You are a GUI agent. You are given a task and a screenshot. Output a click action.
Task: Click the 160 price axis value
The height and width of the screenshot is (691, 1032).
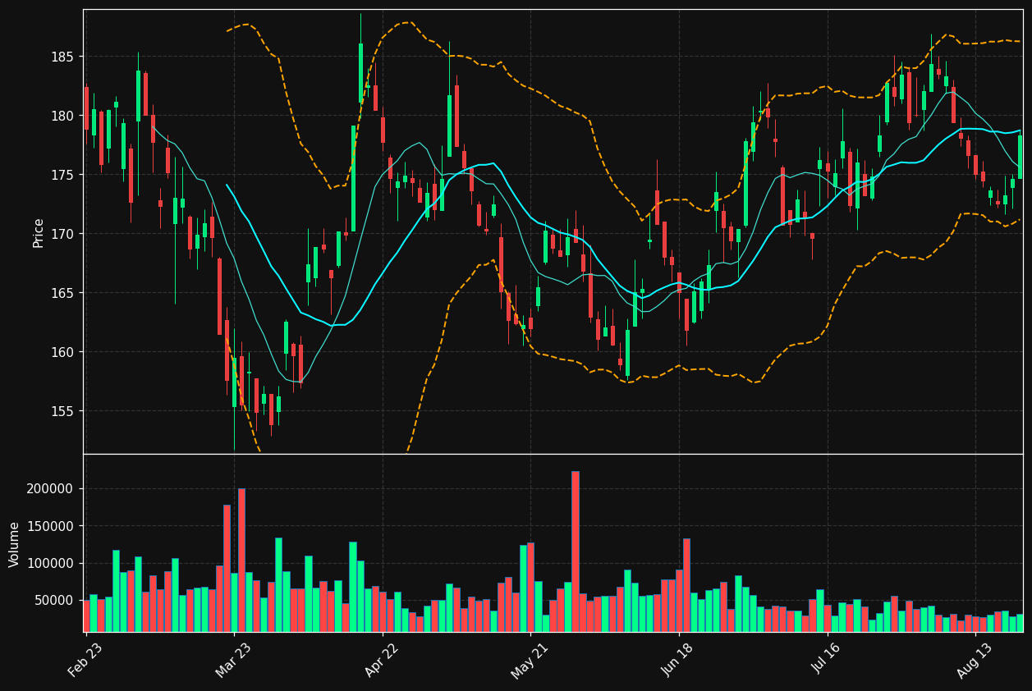click(x=64, y=352)
